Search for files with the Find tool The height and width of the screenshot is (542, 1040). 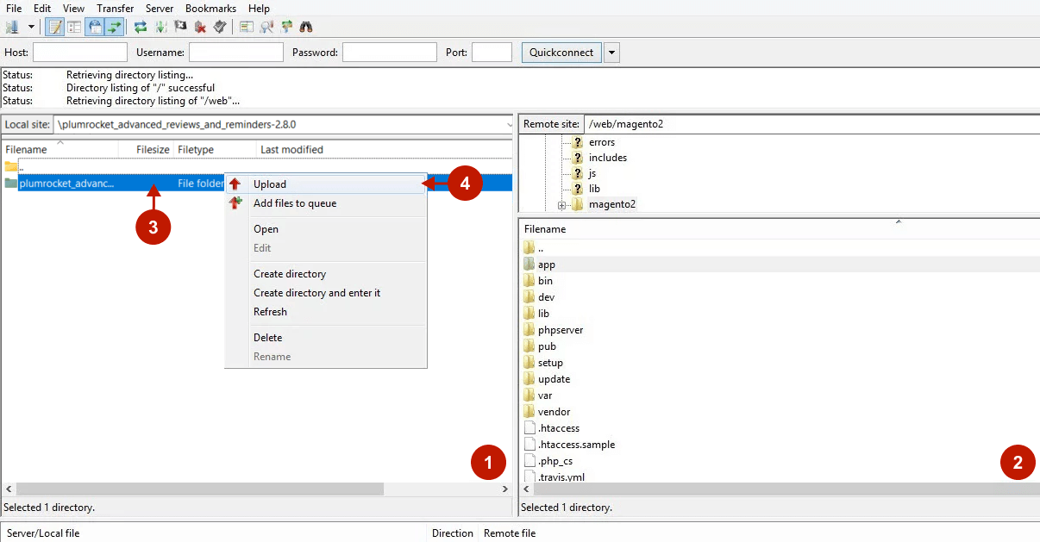click(x=305, y=27)
